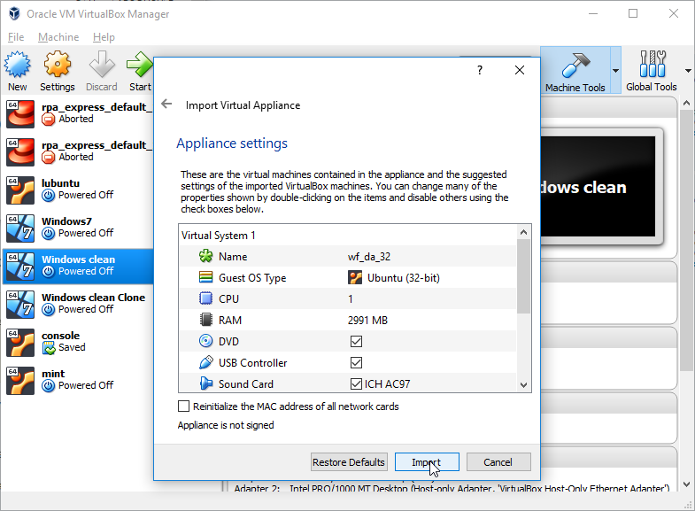Viewport: 695px width, 511px height.
Task: Click the Discard toolbar icon
Action: [x=102, y=65]
